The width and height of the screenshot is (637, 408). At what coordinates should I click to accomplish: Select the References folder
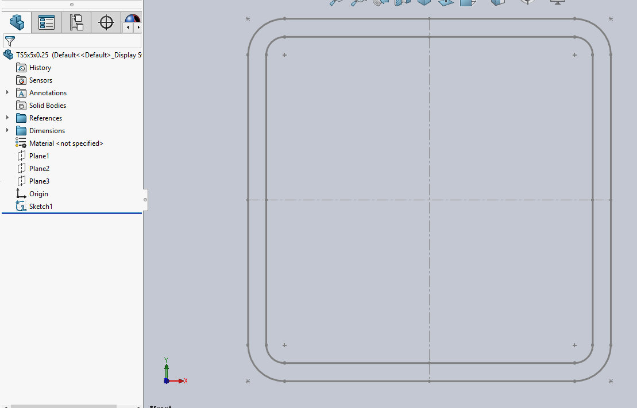[x=39, y=118]
